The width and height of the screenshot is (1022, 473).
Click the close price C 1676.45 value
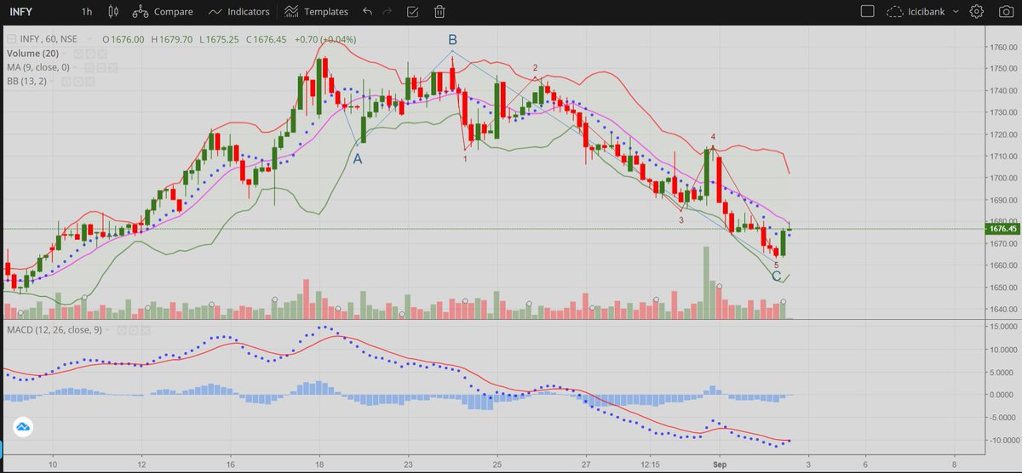pos(267,39)
